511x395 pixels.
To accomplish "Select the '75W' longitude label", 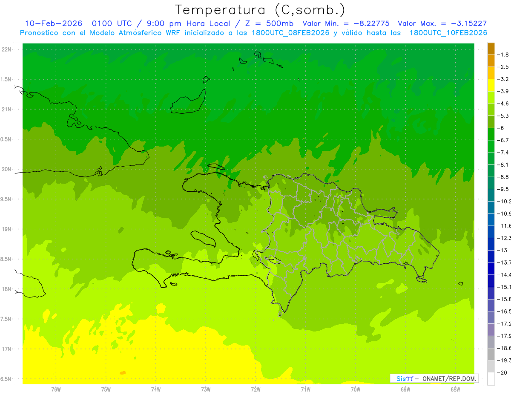I will point(106,389).
